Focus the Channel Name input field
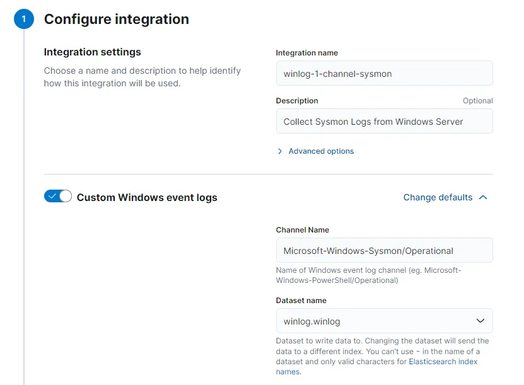Image resolution: width=524 pixels, height=385 pixels. tap(384, 250)
